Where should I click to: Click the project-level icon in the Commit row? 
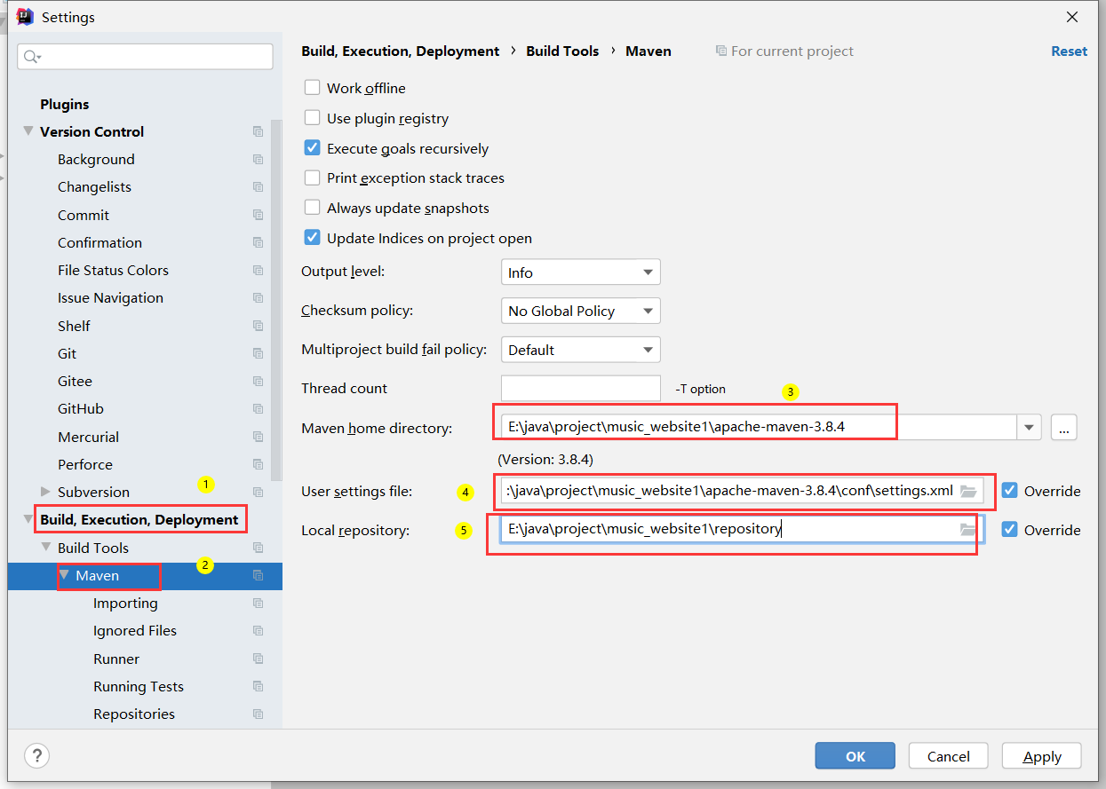258,215
